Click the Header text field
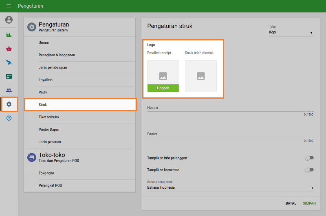 tap(230, 108)
